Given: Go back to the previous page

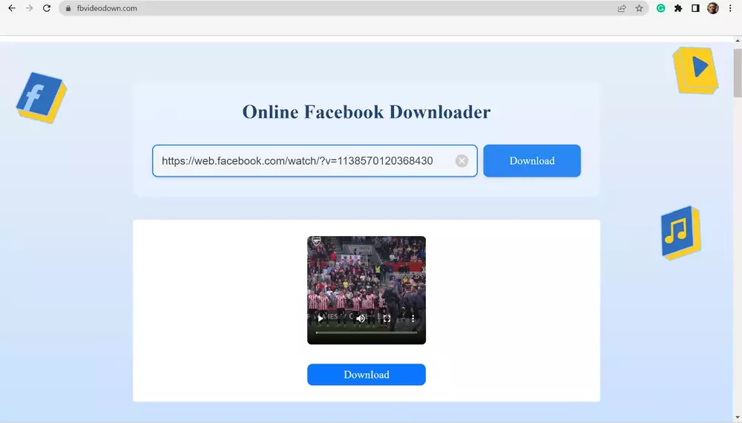Looking at the screenshot, I should tap(12, 8).
